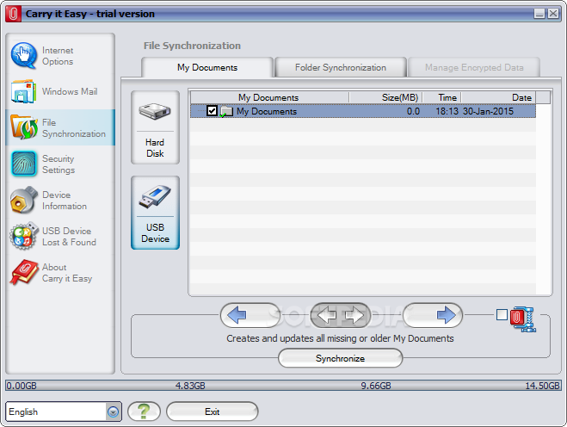Switch to the My Documents tab

pyautogui.click(x=207, y=67)
